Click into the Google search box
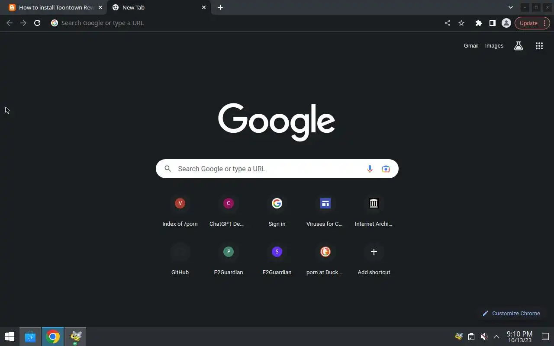The height and width of the screenshot is (346, 554). [277, 169]
